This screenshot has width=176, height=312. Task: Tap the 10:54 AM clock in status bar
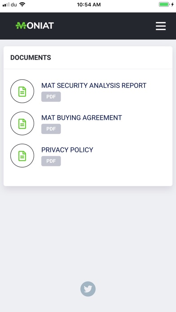click(89, 4)
